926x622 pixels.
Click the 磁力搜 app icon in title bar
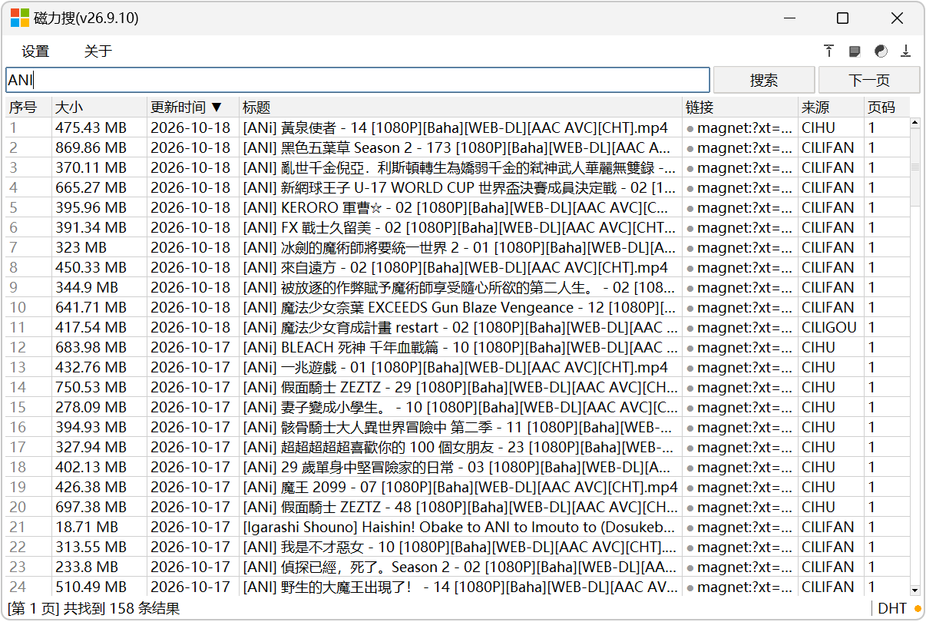click(x=19, y=18)
